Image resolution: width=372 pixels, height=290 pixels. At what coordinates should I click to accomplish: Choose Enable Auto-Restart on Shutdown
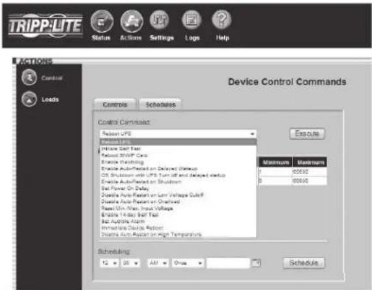178,182
